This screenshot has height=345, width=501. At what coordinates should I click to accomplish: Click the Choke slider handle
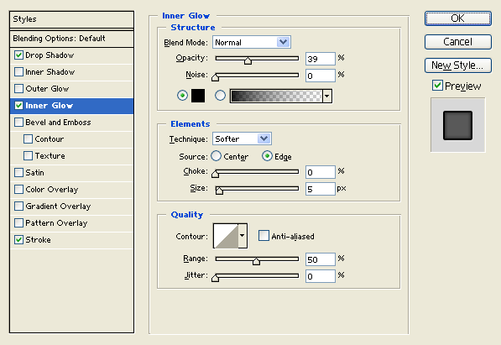[x=216, y=174]
